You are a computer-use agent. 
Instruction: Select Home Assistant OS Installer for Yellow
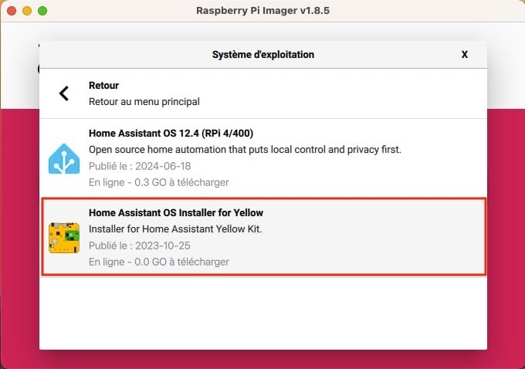pyautogui.click(x=264, y=237)
